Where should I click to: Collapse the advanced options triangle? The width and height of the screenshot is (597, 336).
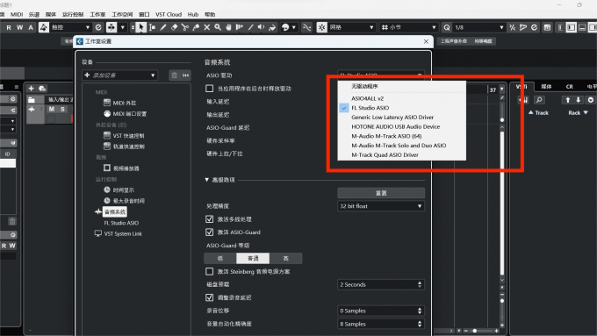tap(206, 180)
